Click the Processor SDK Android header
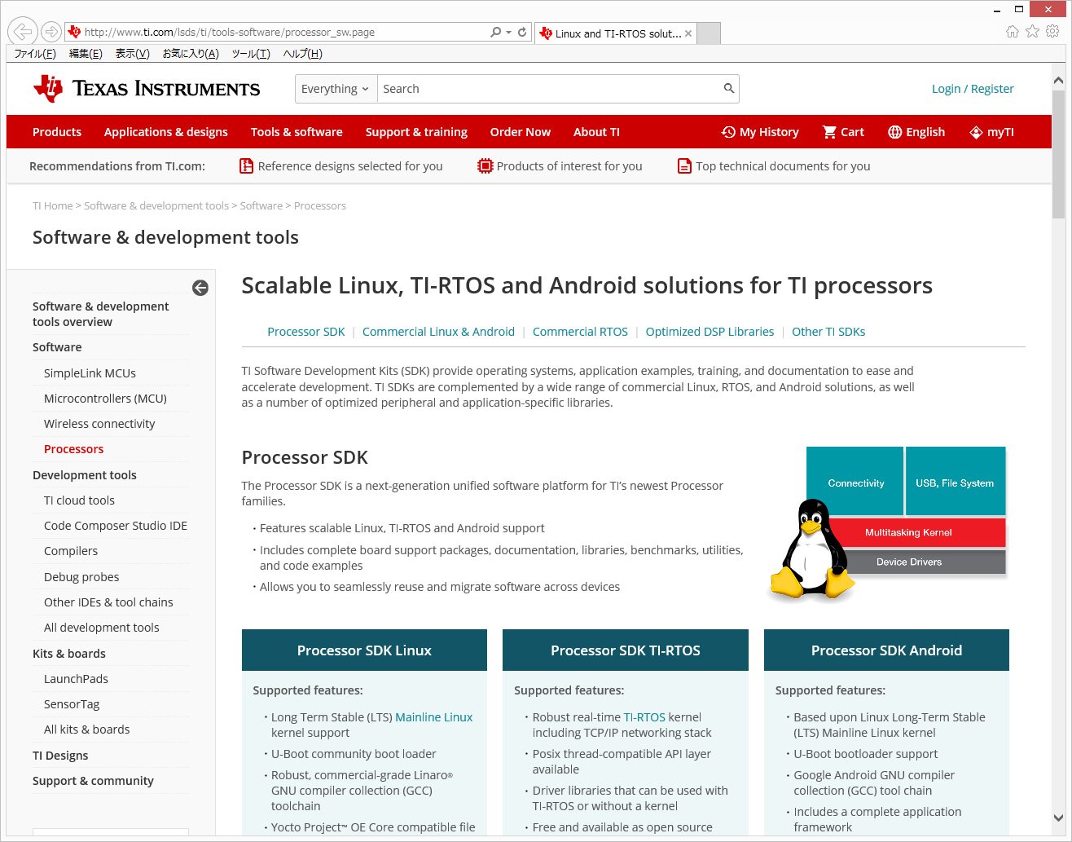Image resolution: width=1072 pixels, height=842 pixels. [886, 650]
